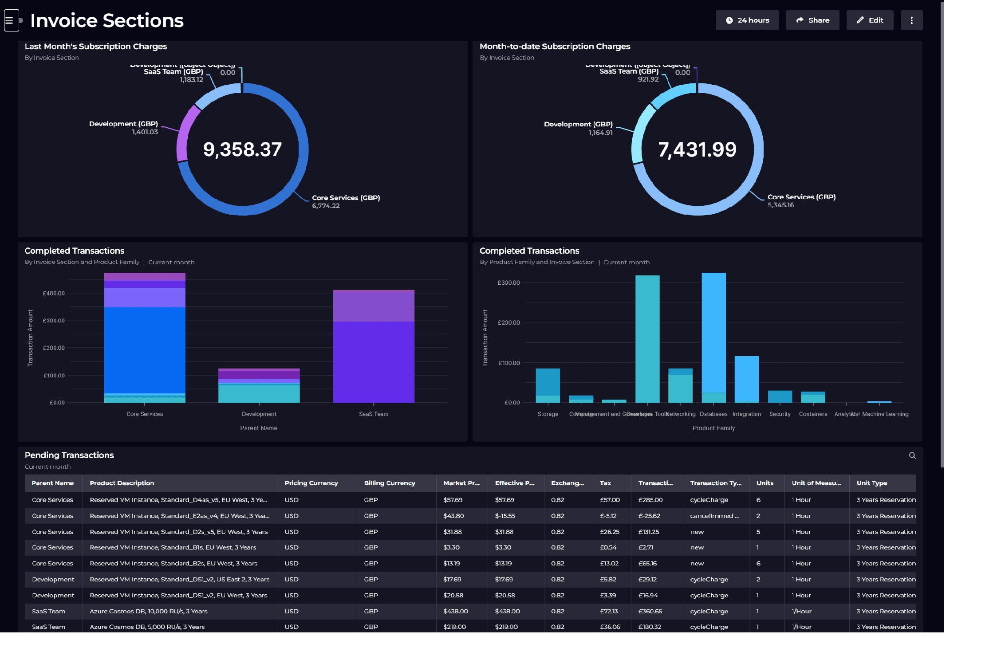Click the pencil icon on the Edit button
1001x667 pixels.
(x=859, y=20)
